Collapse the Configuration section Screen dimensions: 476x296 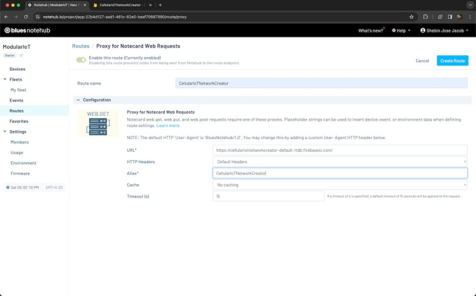[78, 100]
